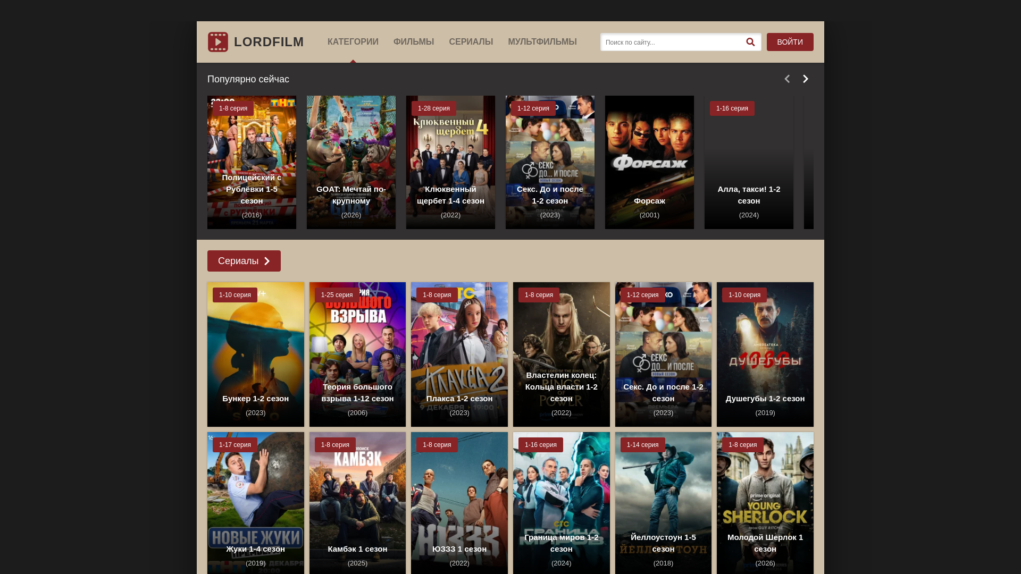Open the Сериалы section button
Viewport: 1021px width, 574px height.
tap(244, 261)
